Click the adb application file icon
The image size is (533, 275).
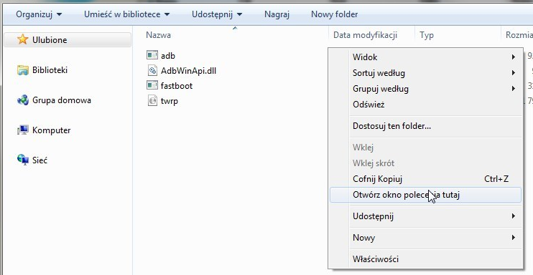[x=152, y=55]
